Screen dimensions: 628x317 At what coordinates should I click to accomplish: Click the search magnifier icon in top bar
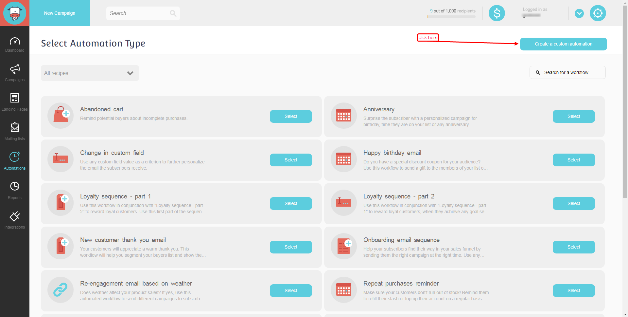(x=173, y=13)
